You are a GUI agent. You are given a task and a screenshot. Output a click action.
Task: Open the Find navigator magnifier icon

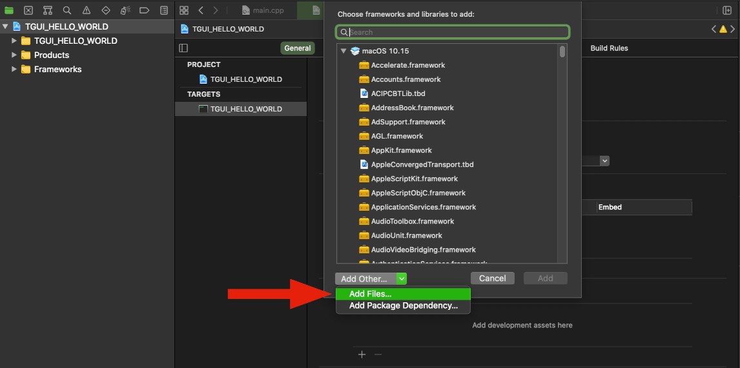[67, 10]
